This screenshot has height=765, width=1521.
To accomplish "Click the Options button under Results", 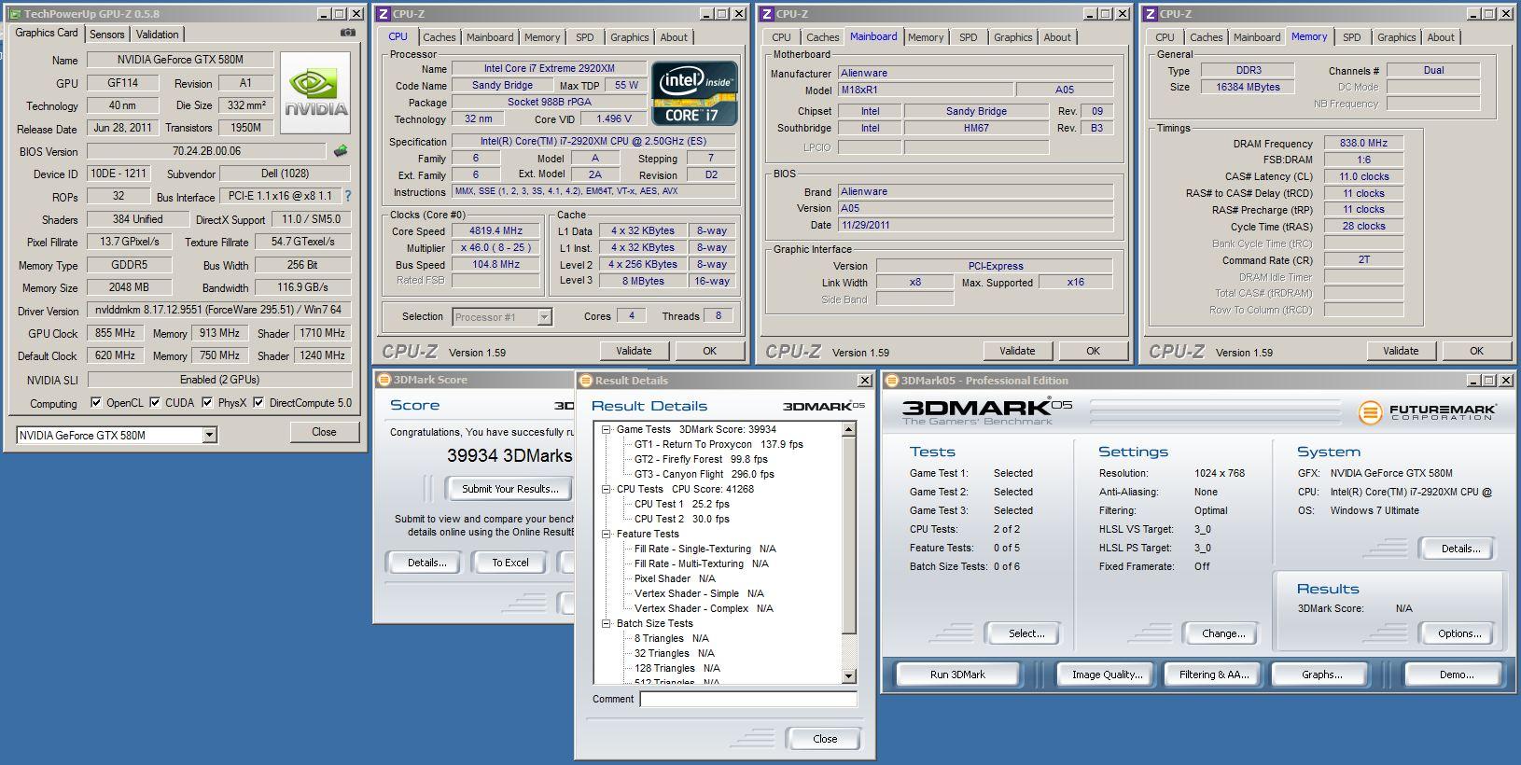I will (x=1458, y=633).
